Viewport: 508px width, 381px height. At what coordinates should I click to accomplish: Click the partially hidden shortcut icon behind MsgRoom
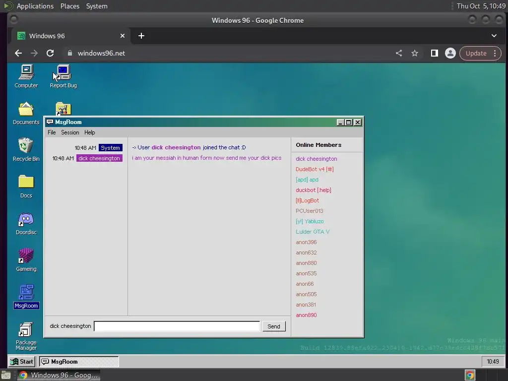63,109
